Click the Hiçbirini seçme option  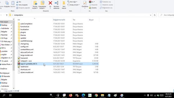106,5
